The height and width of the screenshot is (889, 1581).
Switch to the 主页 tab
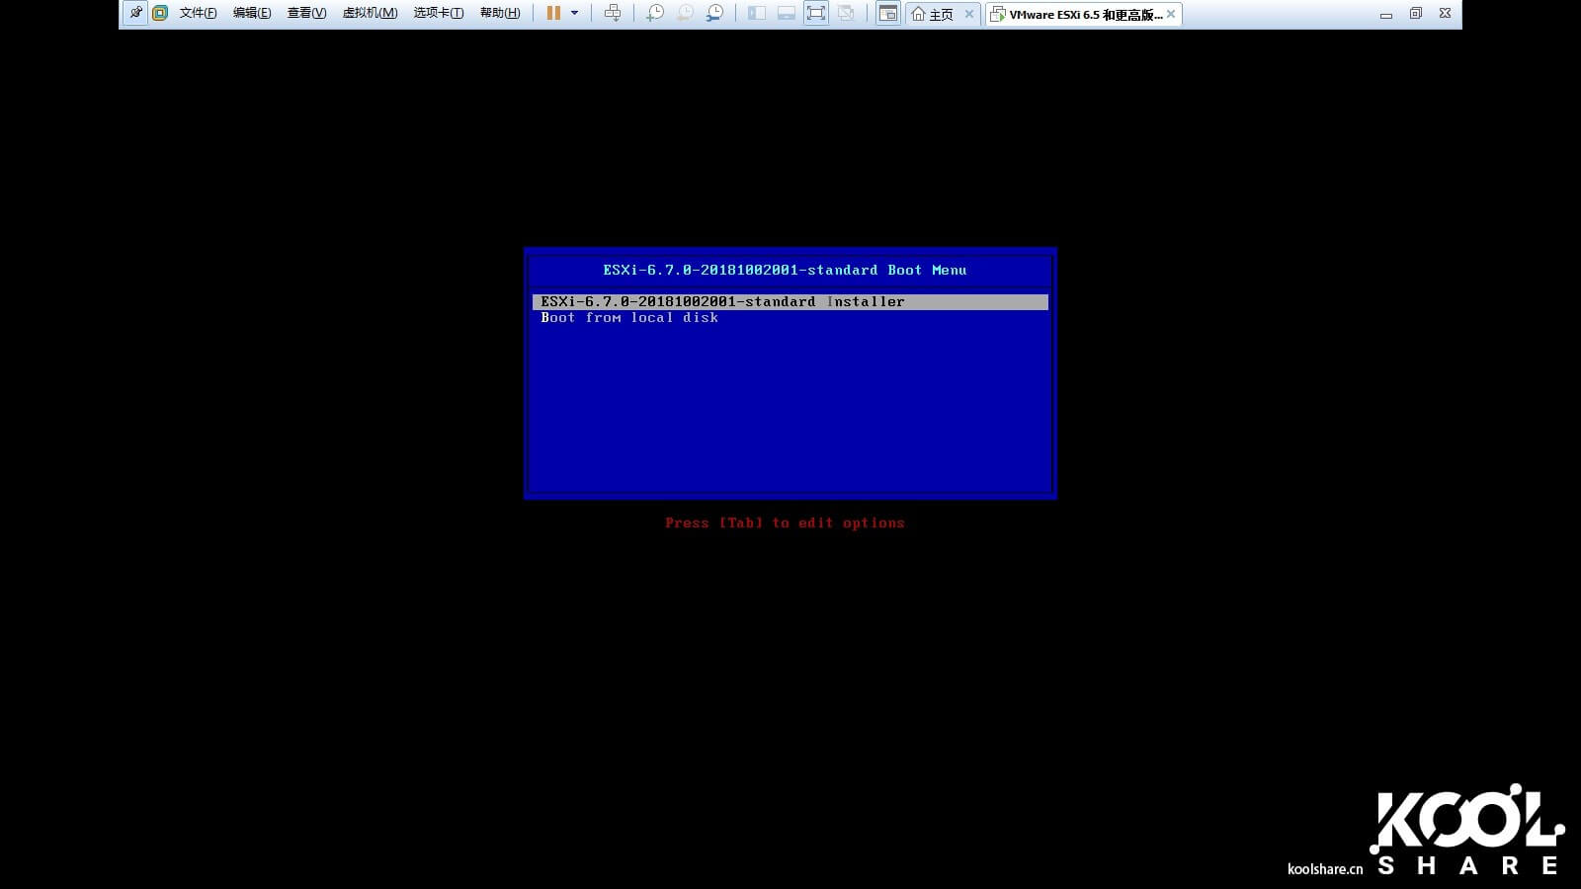coord(934,15)
